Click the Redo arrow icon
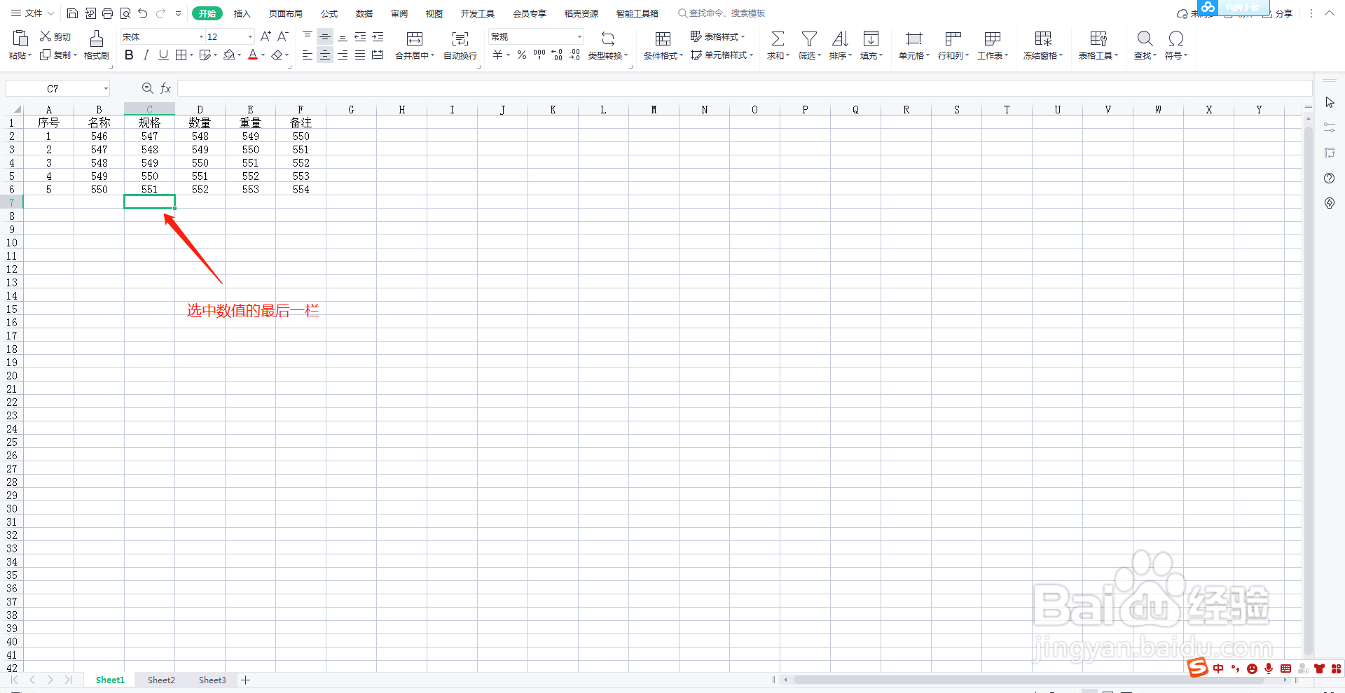This screenshot has width=1345, height=693. (160, 13)
